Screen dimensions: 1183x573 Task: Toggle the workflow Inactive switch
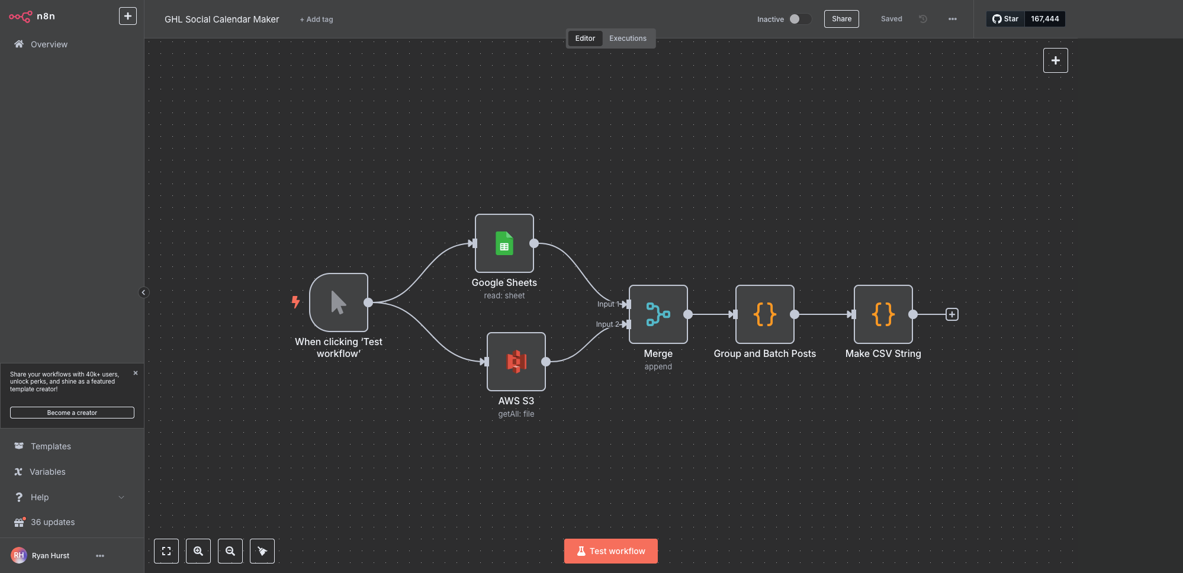[799, 19]
